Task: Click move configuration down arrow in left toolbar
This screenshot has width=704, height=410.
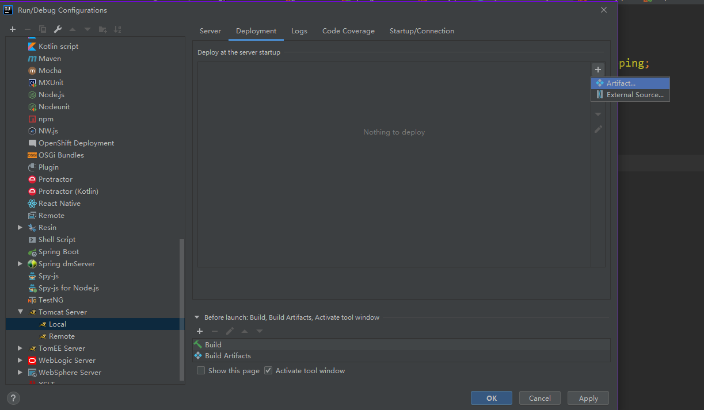Action: [87, 29]
